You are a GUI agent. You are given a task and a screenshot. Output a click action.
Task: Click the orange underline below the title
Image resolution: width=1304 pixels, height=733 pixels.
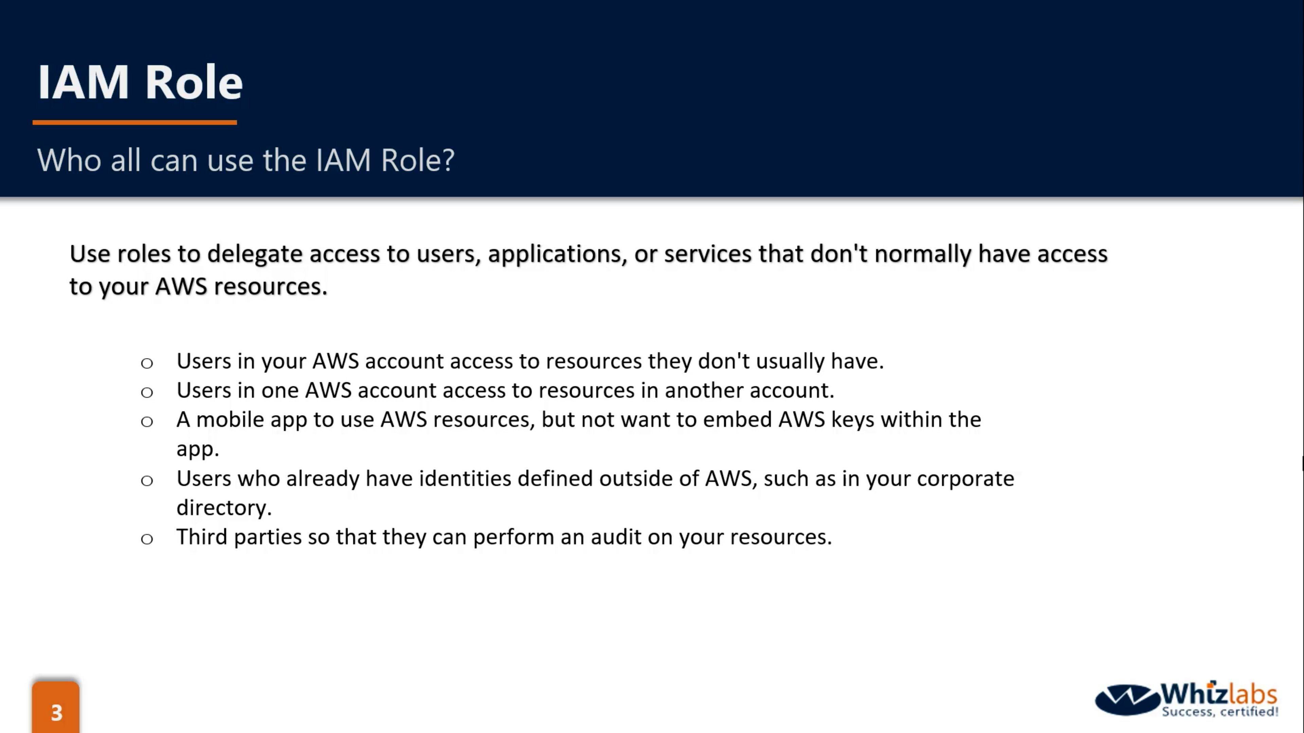click(x=135, y=122)
